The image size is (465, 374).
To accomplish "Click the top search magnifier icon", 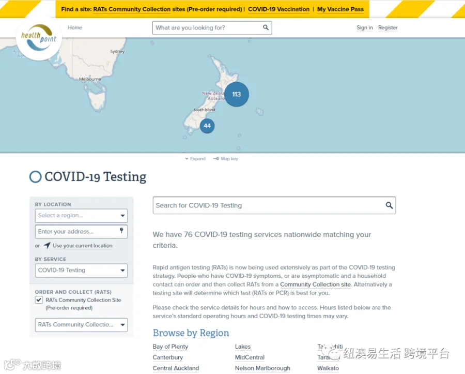I will click(x=266, y=27).
